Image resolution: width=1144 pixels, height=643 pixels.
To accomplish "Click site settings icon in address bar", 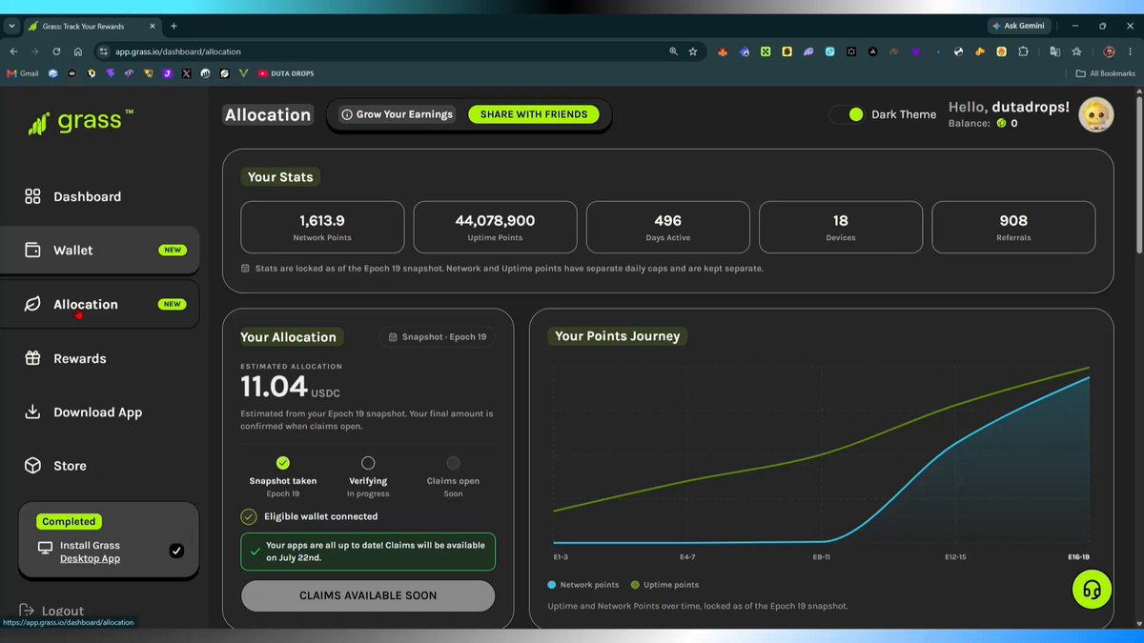I will tap(104, 51).
